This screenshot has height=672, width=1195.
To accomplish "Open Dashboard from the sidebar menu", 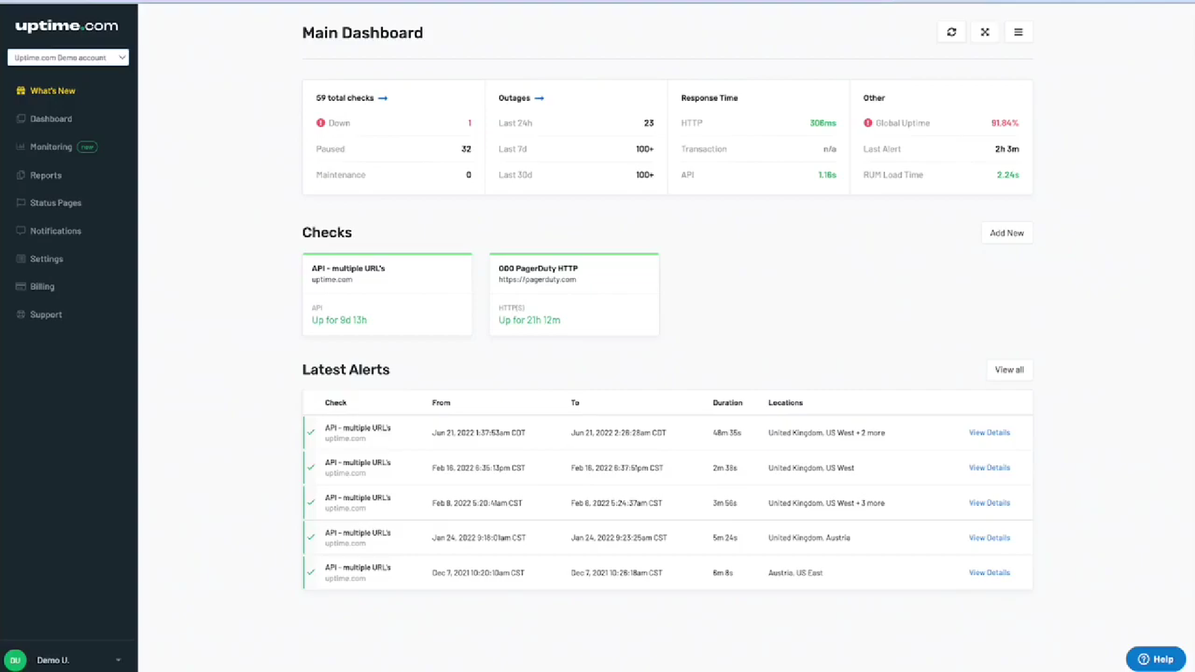I will [x=51, y=119].
